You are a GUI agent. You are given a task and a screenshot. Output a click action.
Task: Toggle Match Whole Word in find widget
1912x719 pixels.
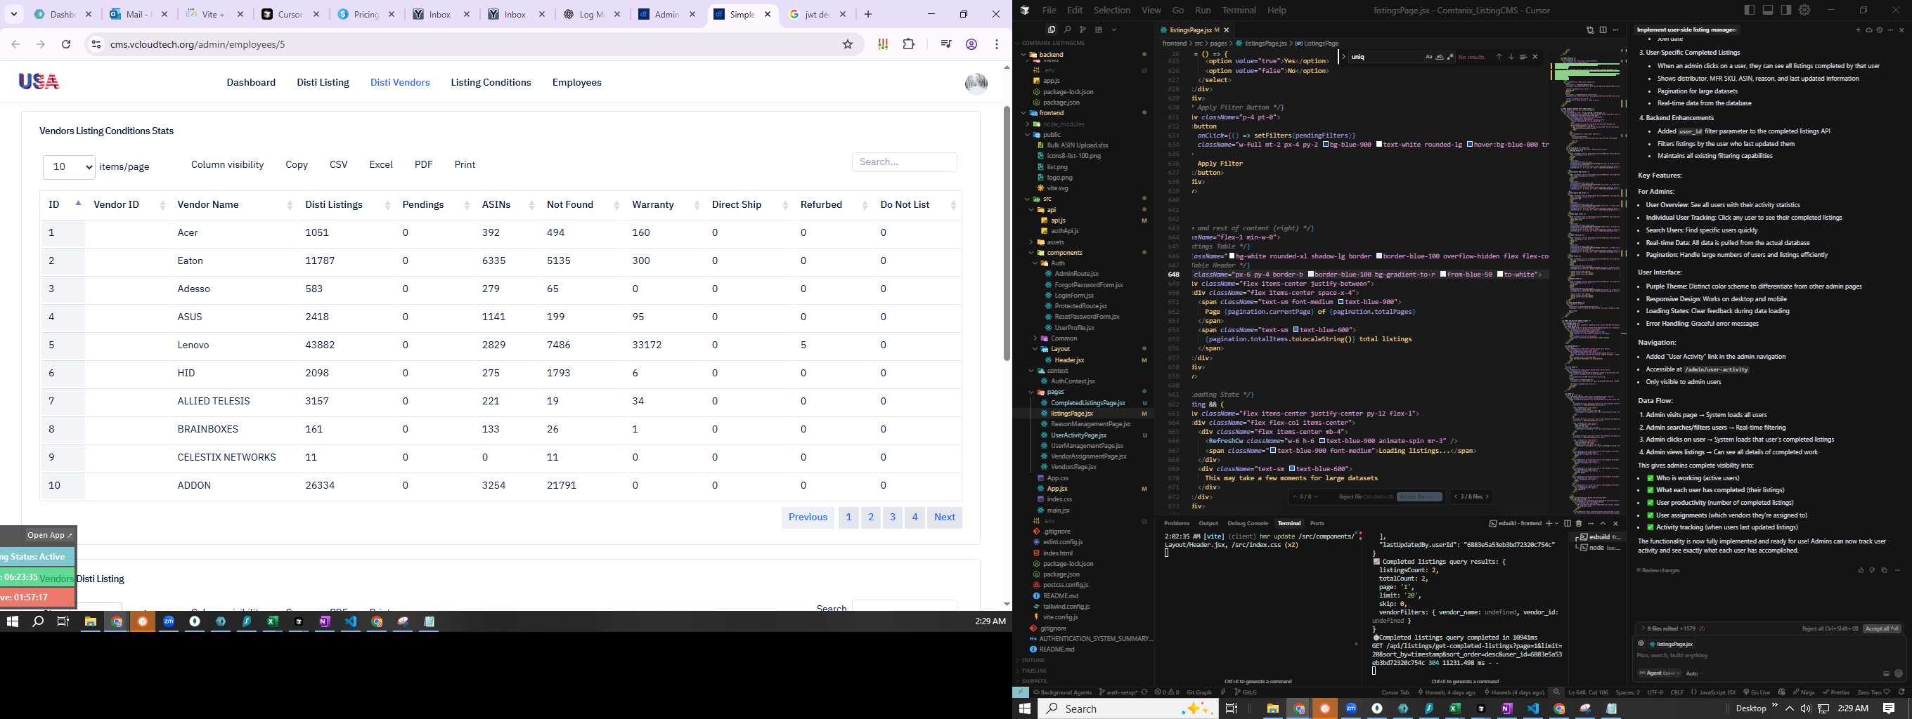(x=1439, y=56)
